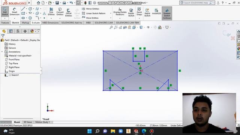Open the Quick Snaps dropdown arrow
This screenshot has width=240, height=135.
point(139,18)
